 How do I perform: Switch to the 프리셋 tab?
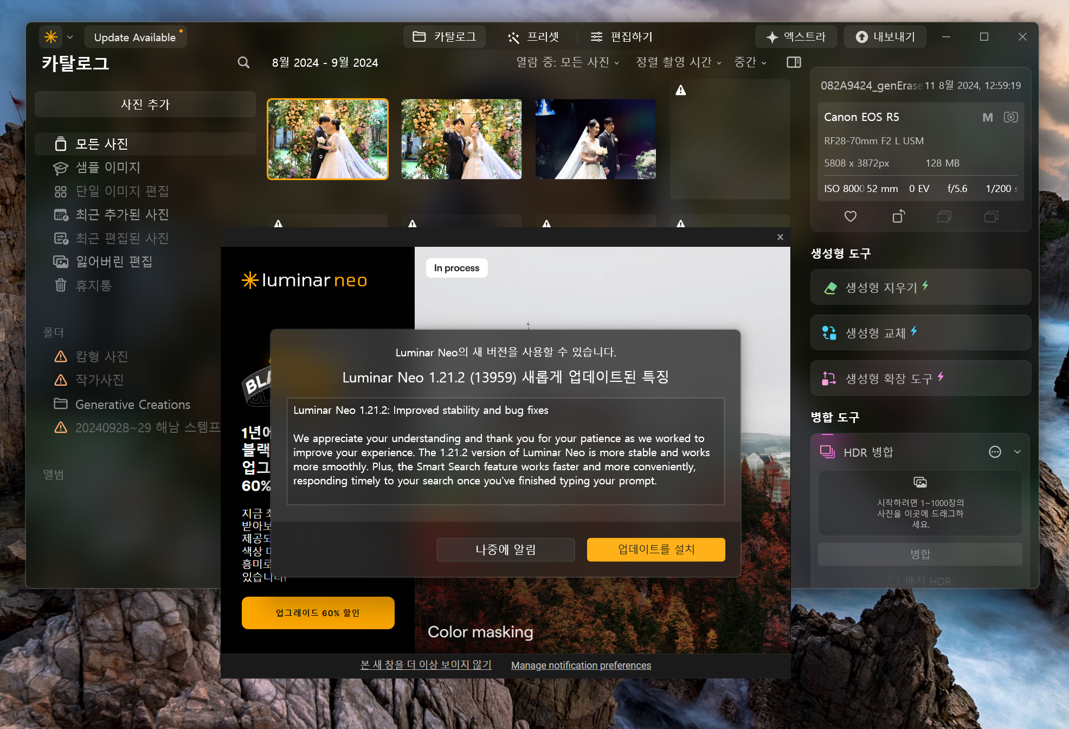533,37
